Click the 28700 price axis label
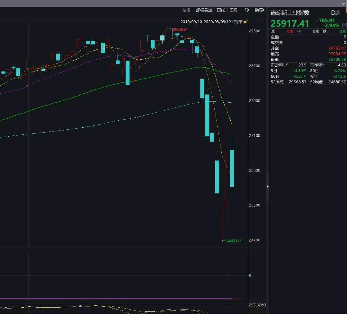Screen dimensions: 347x314 click(254, 66)
